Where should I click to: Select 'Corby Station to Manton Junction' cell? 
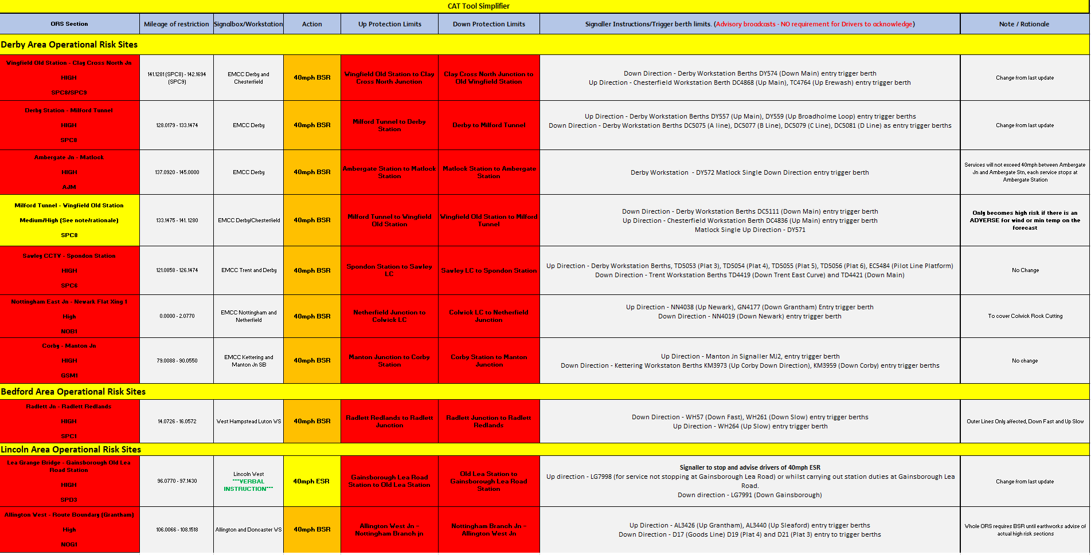pos(489,361)
